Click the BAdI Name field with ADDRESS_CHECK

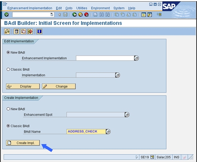86,131
